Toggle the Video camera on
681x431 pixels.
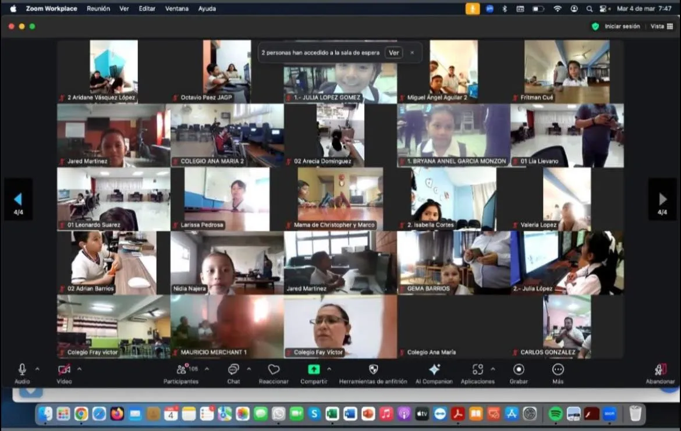64,369
